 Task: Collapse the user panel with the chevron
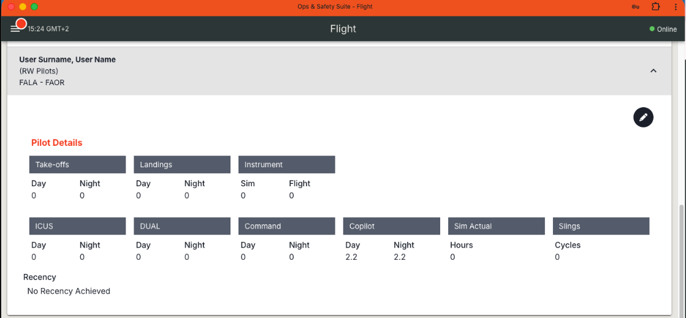[653, 71]
